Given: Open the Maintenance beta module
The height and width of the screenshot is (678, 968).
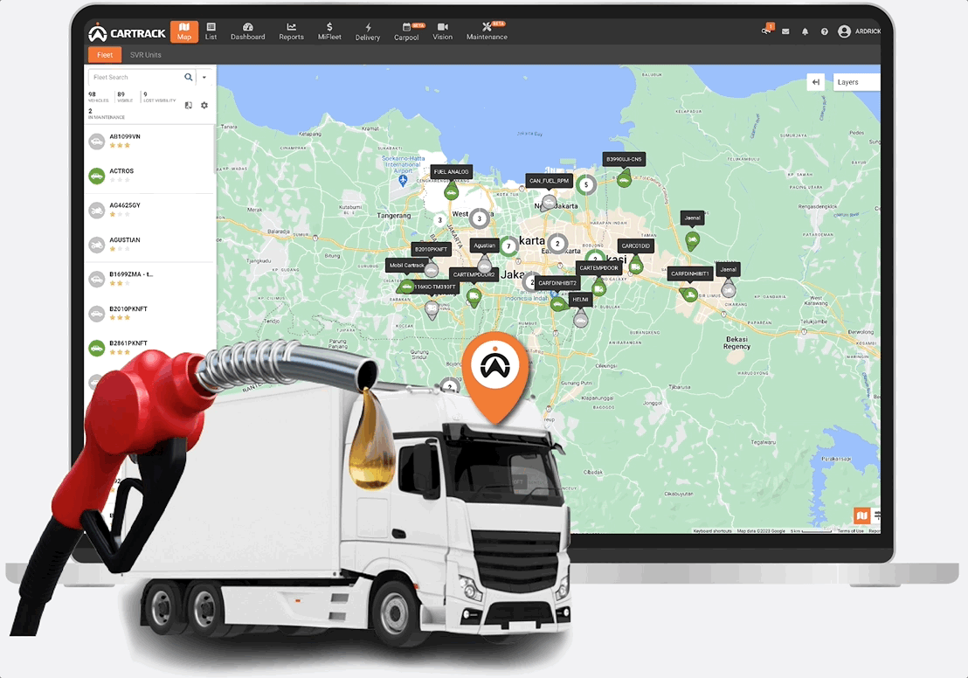Looking at the screenshot, I should [487, 31].
